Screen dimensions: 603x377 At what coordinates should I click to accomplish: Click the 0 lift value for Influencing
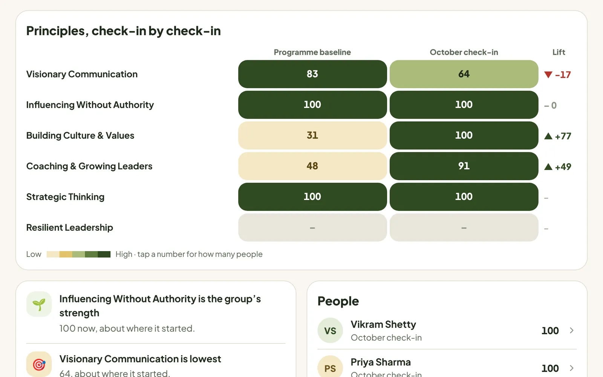click(550, 106)
